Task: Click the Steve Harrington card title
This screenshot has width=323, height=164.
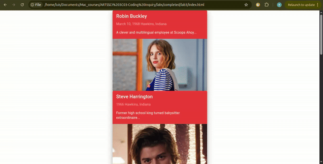Action: (x=134, y=97)
